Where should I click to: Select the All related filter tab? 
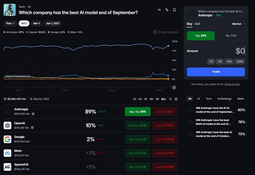tap(190, 99)
